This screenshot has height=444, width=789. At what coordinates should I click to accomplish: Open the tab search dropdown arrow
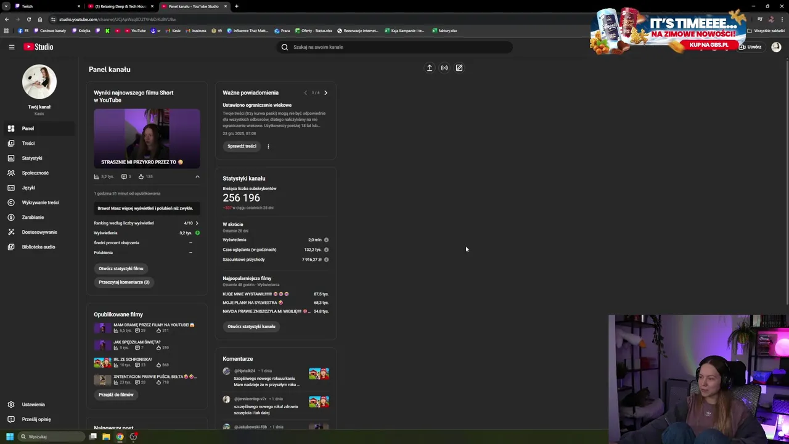click(x=6, y=6)
